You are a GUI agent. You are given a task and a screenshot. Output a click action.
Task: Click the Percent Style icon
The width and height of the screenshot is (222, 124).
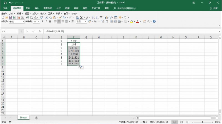click(95, 22)
